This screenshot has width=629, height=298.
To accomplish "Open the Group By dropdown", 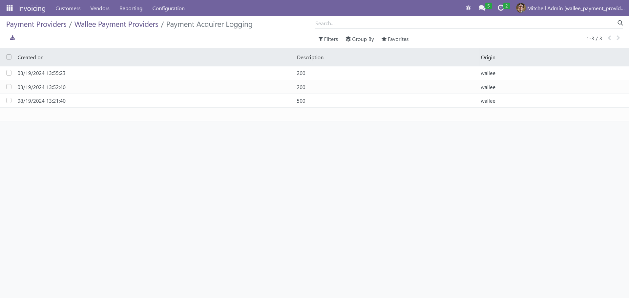I will point(360,39).
